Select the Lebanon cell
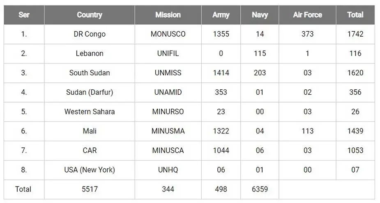 [89, 54]
